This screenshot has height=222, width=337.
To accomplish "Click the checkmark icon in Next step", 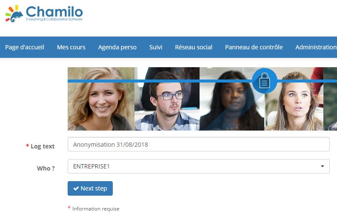I will (x=76, y=188).
